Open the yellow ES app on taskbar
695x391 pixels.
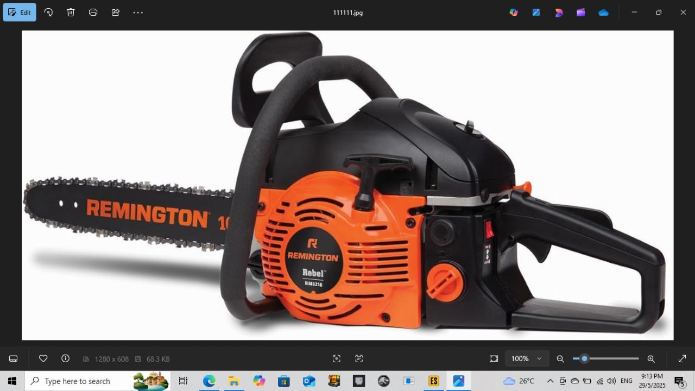point(433,381)
